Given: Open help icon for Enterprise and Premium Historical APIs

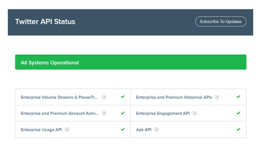Looking at the screenshot, I should pos(217,97).
